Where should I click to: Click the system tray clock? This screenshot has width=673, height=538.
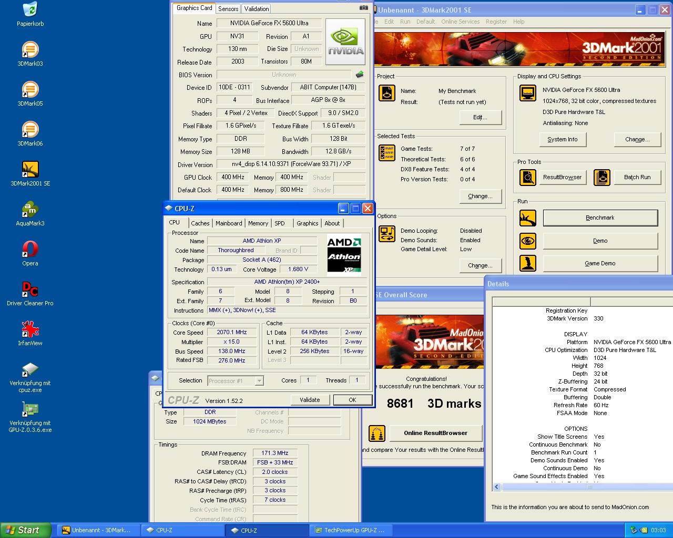pos(658,530)
